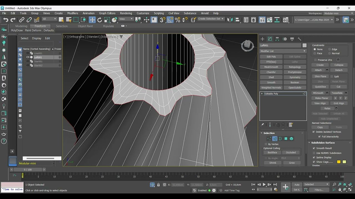Switch to the Modeling ribbon tab
Screen dimensions: 355x199
[21, 26]
